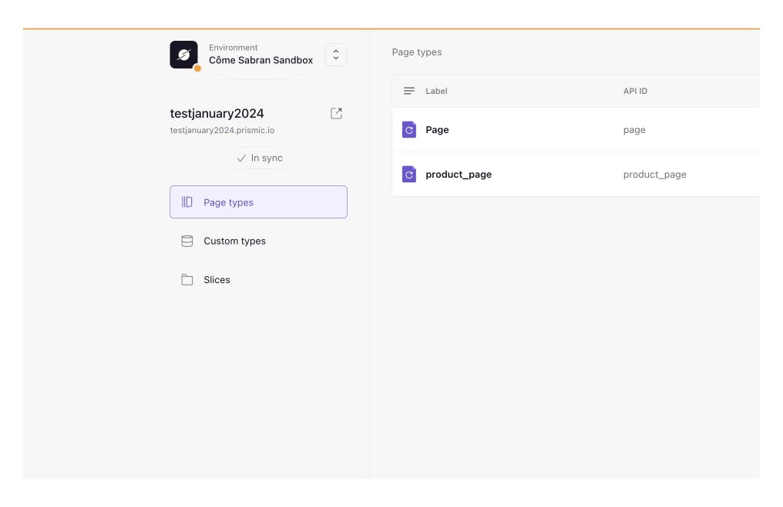Open the environment switcher dropdown
The image size is (783, 507).
tap(336, 55)
